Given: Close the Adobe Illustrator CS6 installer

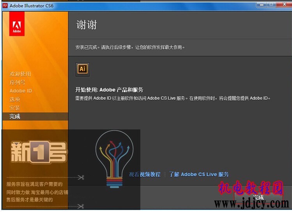Looking at the screenshot, I should [x=284, y=4].
